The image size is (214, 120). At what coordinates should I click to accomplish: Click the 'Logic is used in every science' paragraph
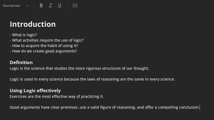92,79
